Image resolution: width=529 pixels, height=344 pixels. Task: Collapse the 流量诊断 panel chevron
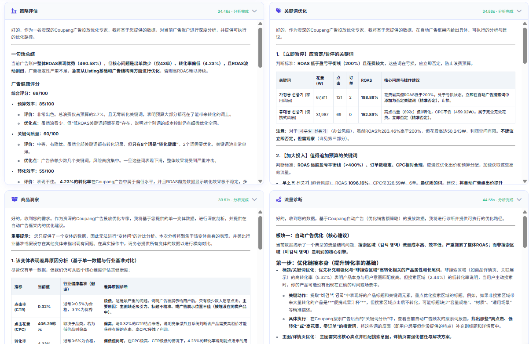coord(519,199)
